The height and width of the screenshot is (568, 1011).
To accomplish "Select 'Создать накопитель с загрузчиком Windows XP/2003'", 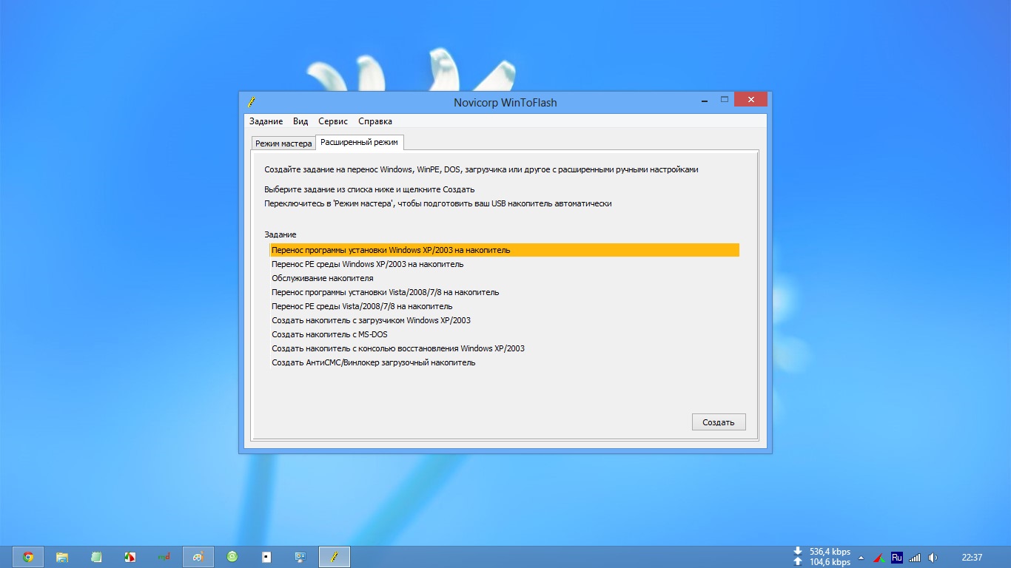I will (x=504, y=320).
